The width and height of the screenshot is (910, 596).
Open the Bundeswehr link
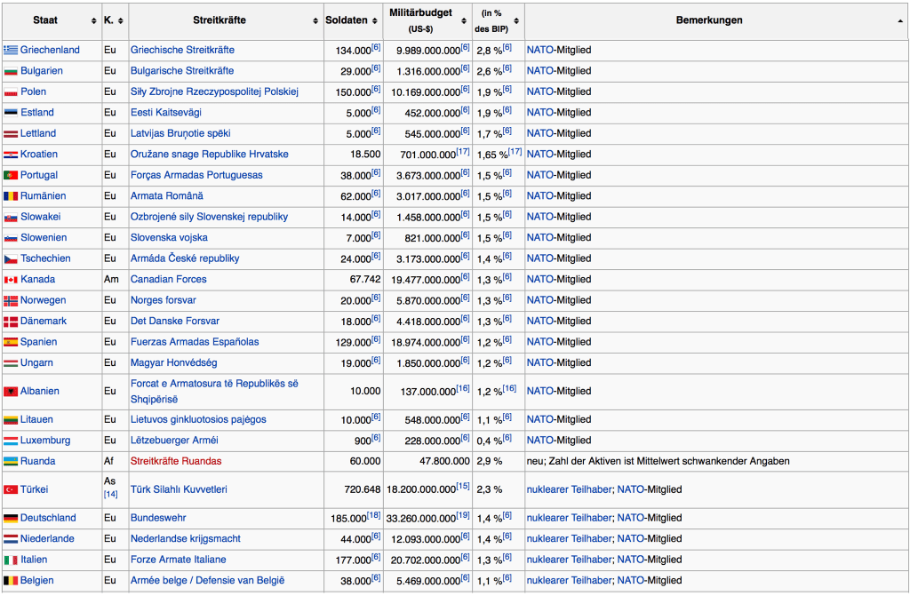click(x=156, y=518)
